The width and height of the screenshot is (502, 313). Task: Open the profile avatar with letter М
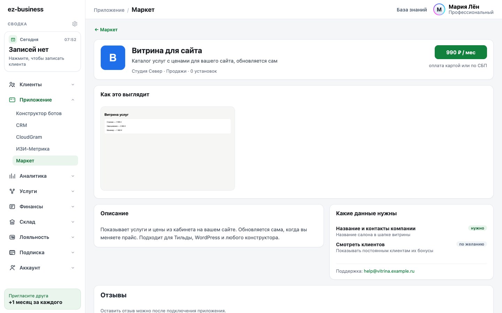[439, 10]
